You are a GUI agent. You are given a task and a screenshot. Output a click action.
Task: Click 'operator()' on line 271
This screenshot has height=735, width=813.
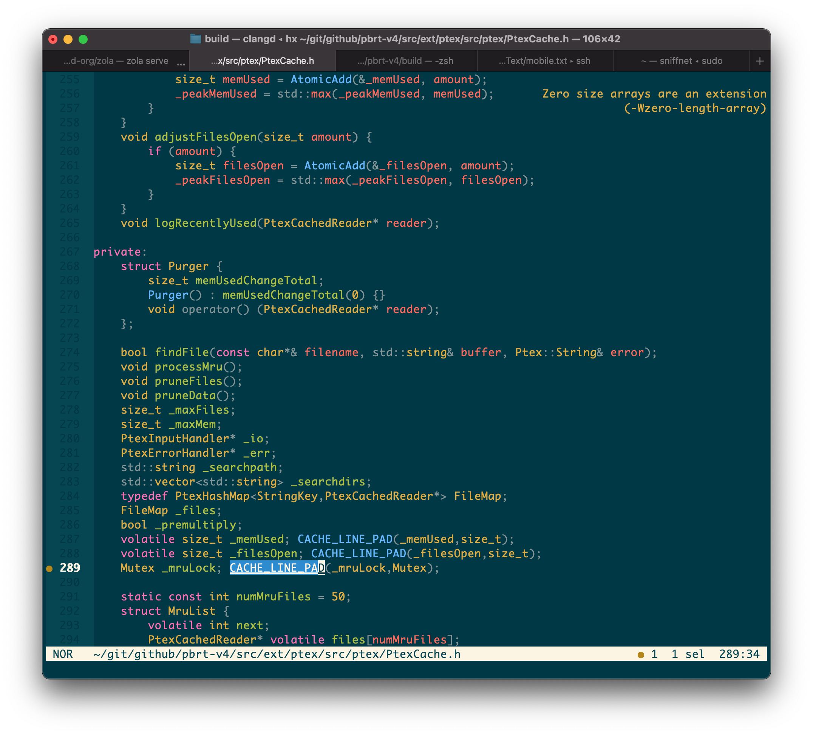click(x=215, y=309)
